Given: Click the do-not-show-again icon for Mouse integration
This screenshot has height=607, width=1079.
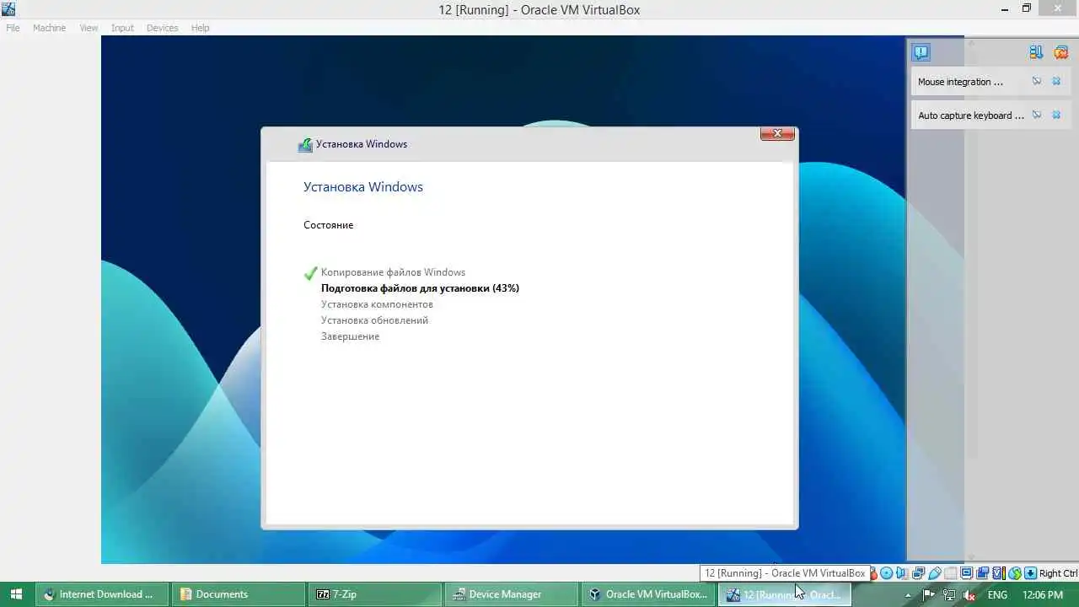Looking at the screenshot, I should point(1036,82).
